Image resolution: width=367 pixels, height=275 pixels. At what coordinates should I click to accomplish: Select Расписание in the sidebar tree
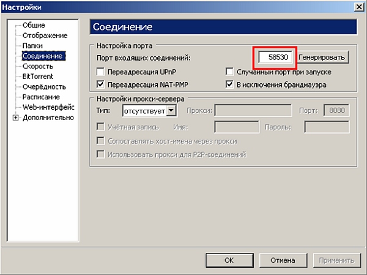pos(40,97)
